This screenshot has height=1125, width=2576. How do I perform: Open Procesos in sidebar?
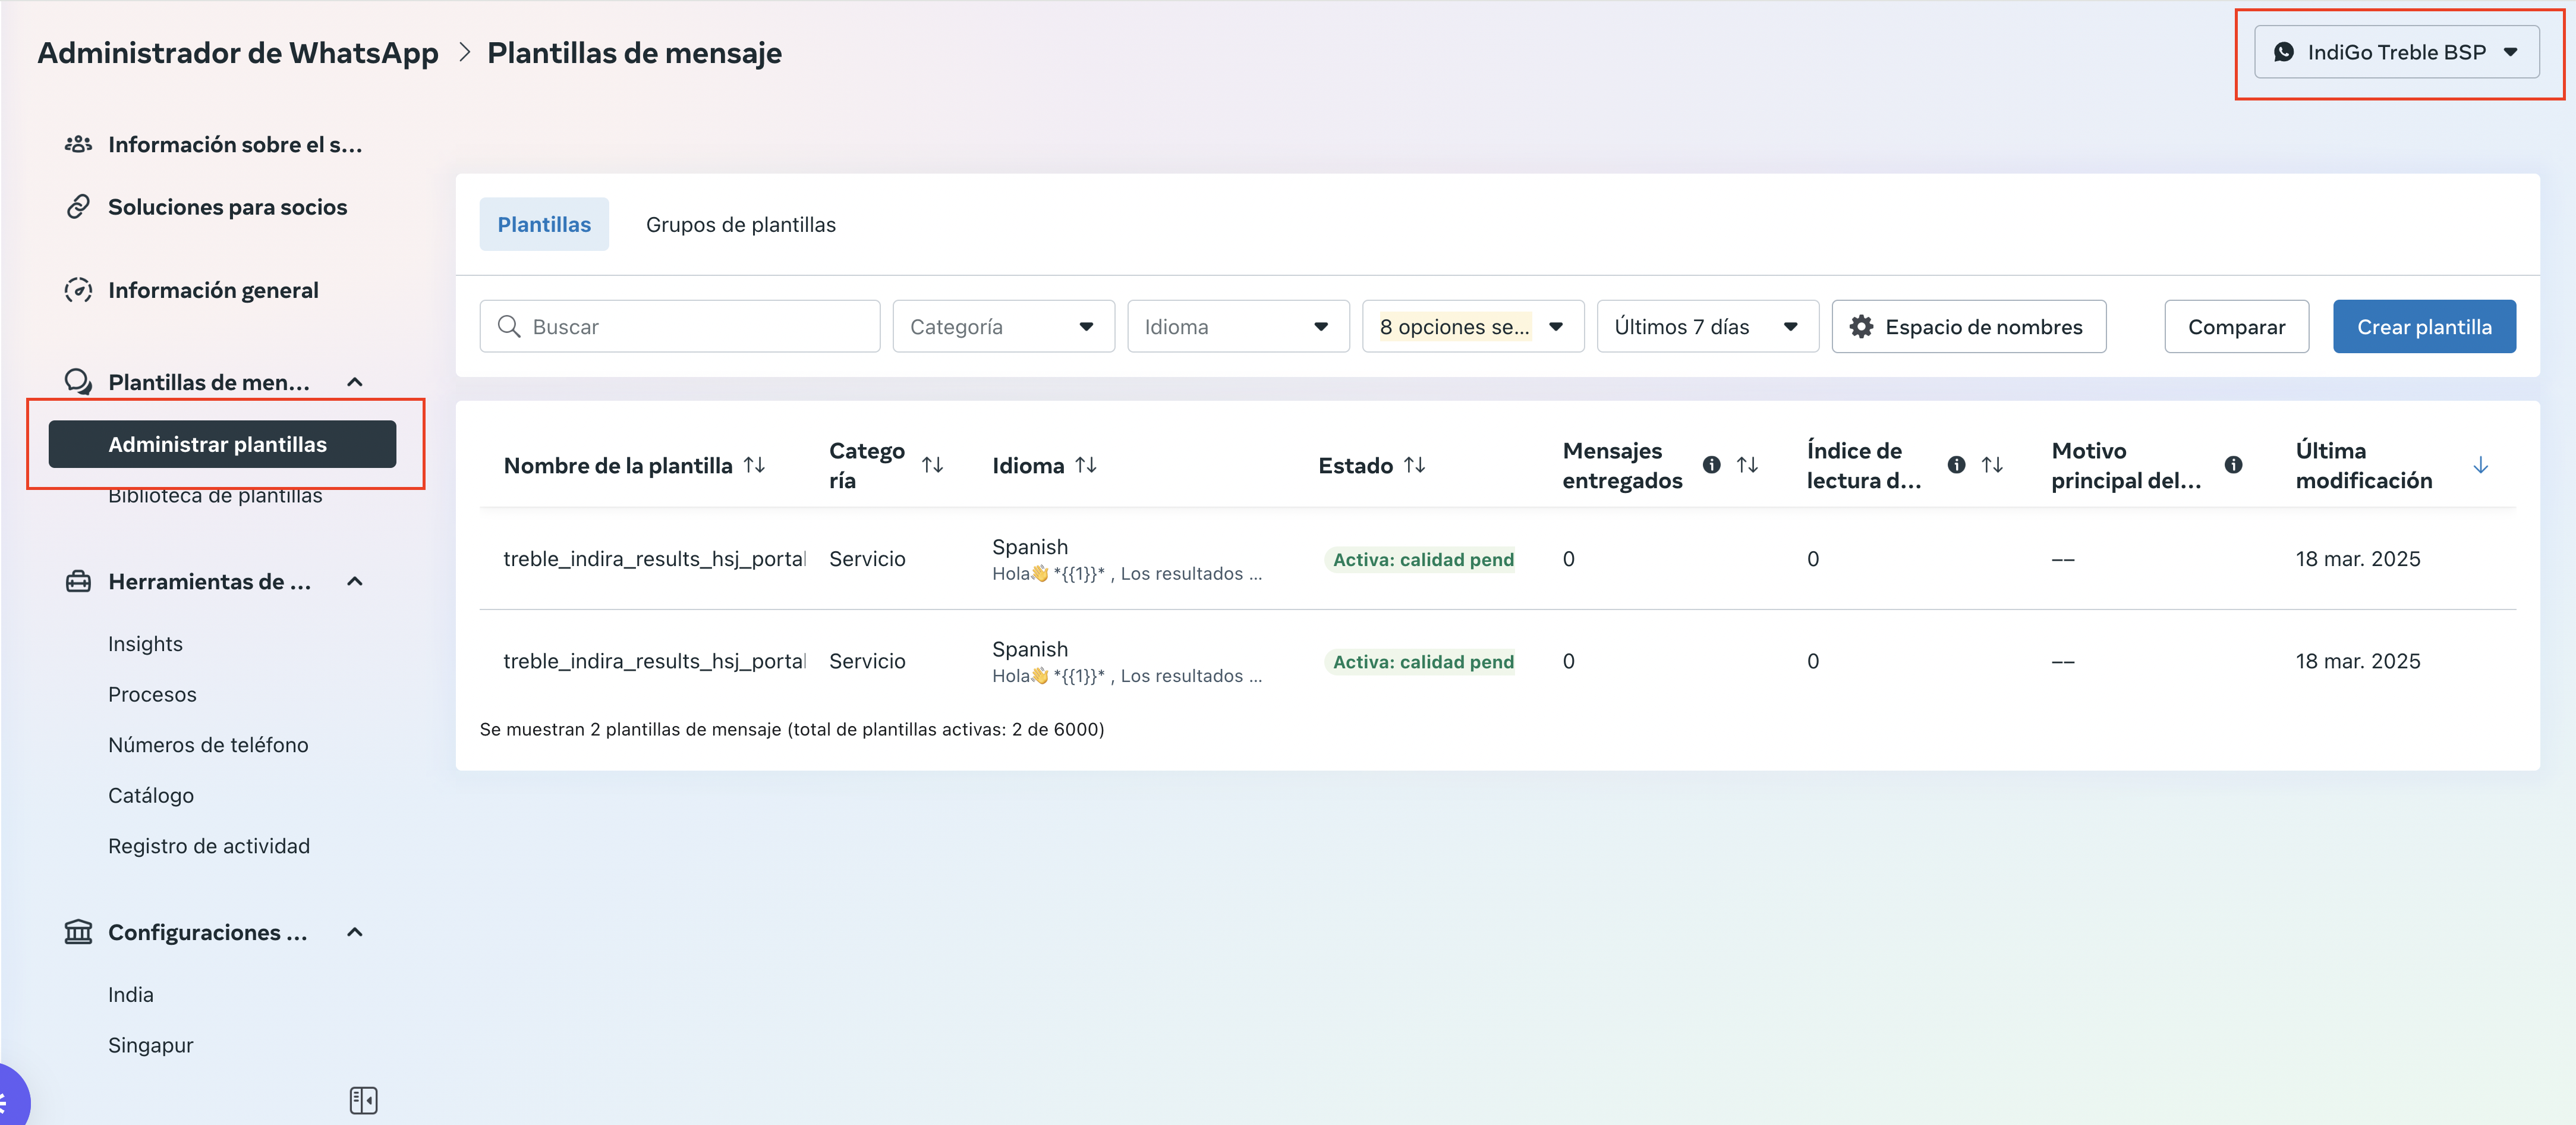coord(152,694)
